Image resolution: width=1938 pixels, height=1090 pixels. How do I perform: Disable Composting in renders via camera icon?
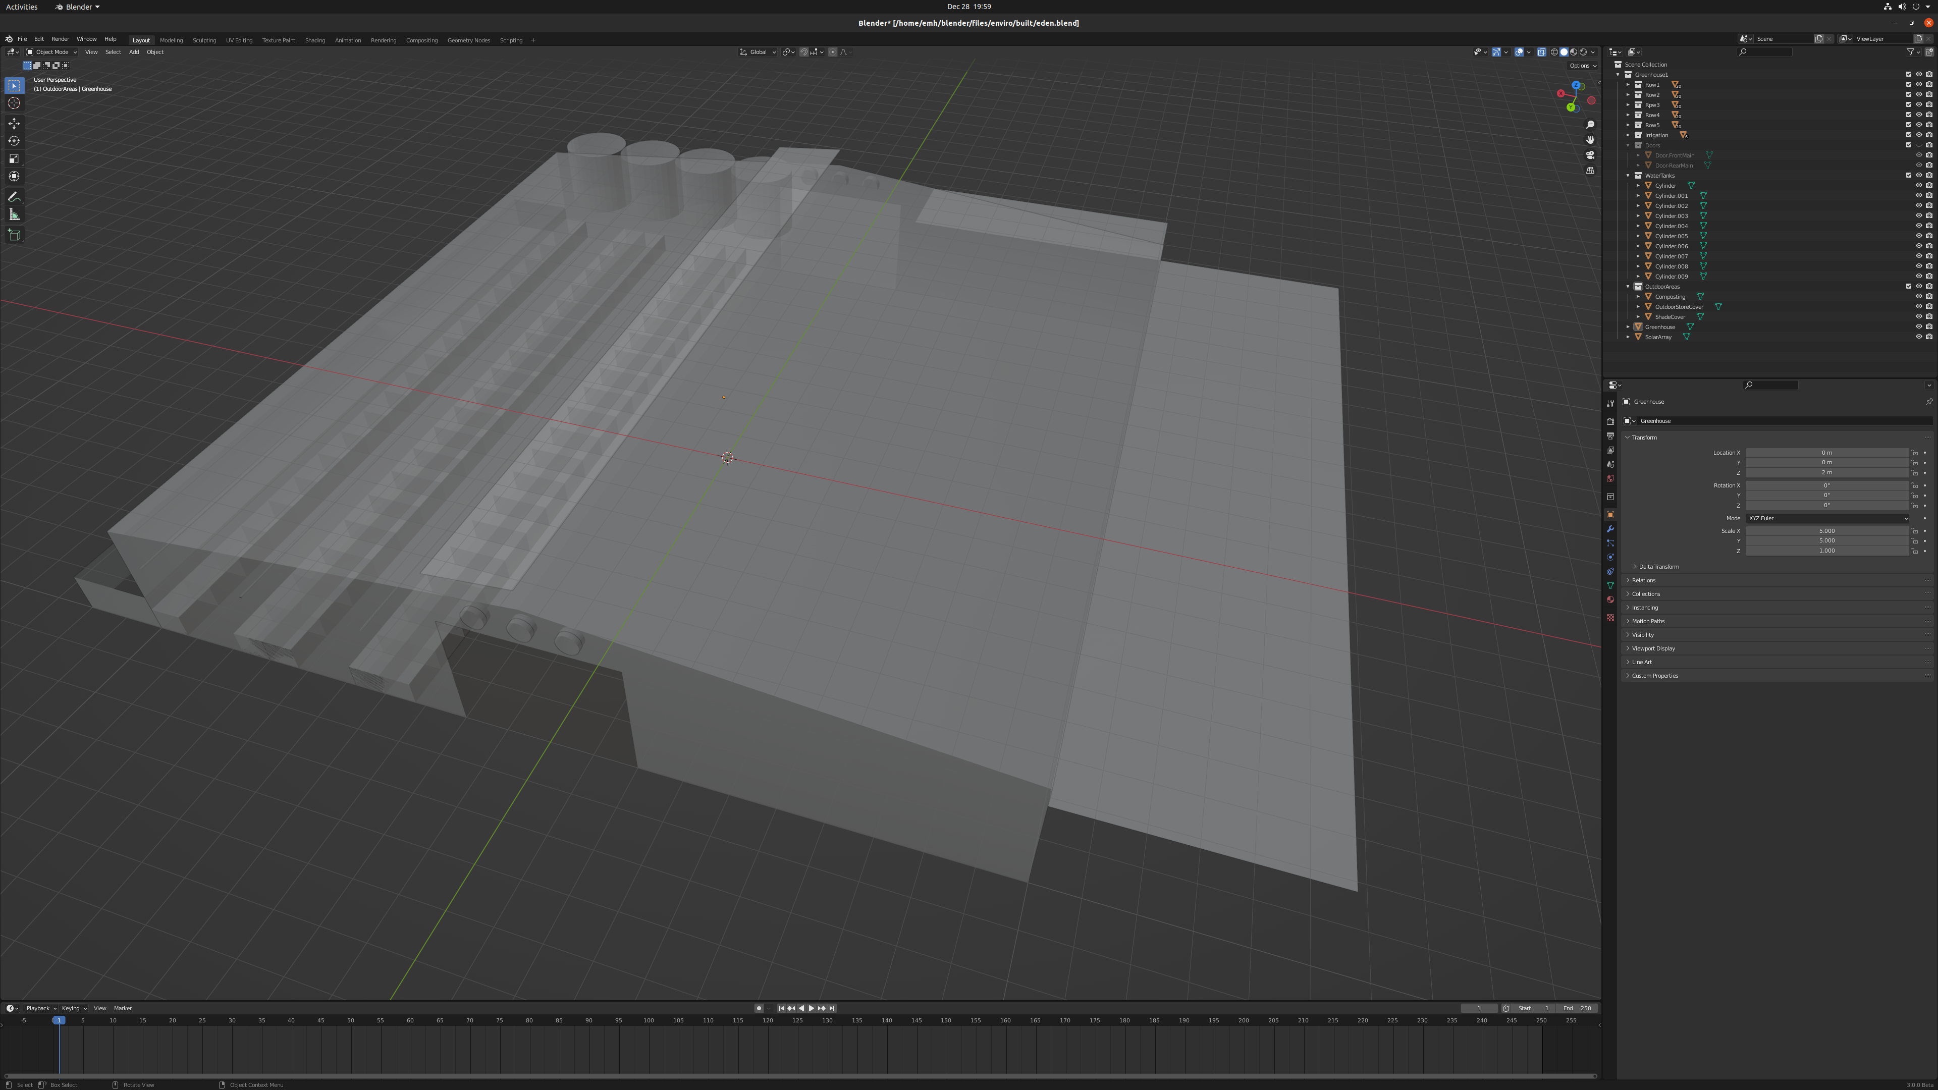(1929, 296)
